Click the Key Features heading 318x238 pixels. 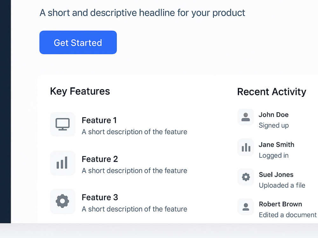click(80, 91)
